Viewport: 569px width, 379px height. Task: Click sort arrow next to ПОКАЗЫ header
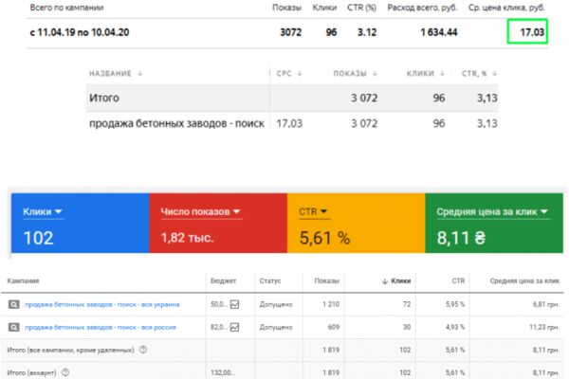(x=375, y=74)
